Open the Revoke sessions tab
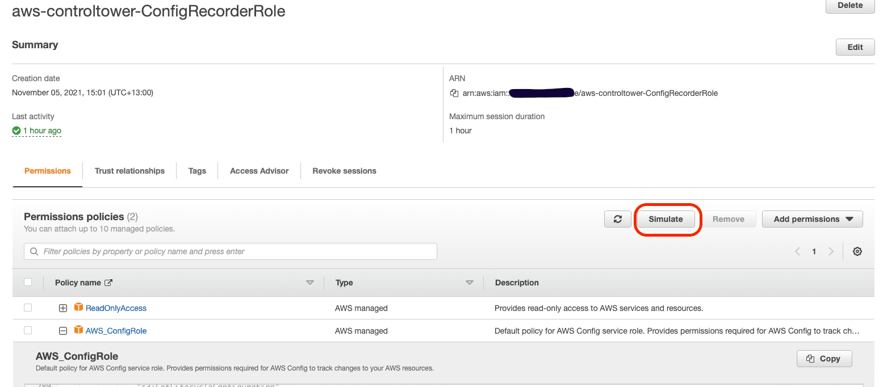Viewport: 883px width, 387px height. (344, 171)
